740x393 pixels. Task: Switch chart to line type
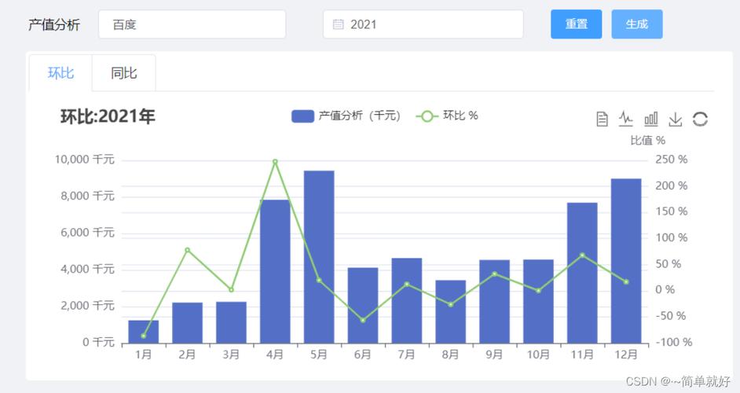coord(626,119)
